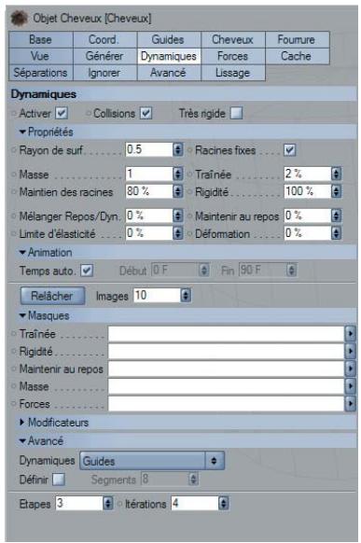The height and width of the screenshot is (543, 361).
Task: Select the Dynamiques tab
Action: coord(169,56)
